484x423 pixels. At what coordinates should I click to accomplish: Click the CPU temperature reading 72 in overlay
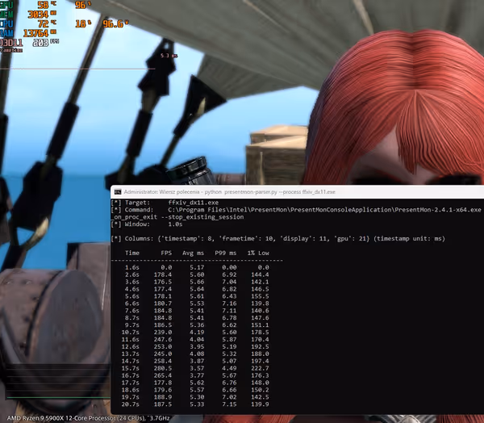(44, 23)
